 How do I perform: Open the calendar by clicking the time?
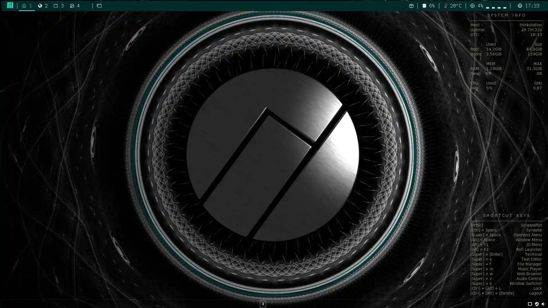(532, 5)
